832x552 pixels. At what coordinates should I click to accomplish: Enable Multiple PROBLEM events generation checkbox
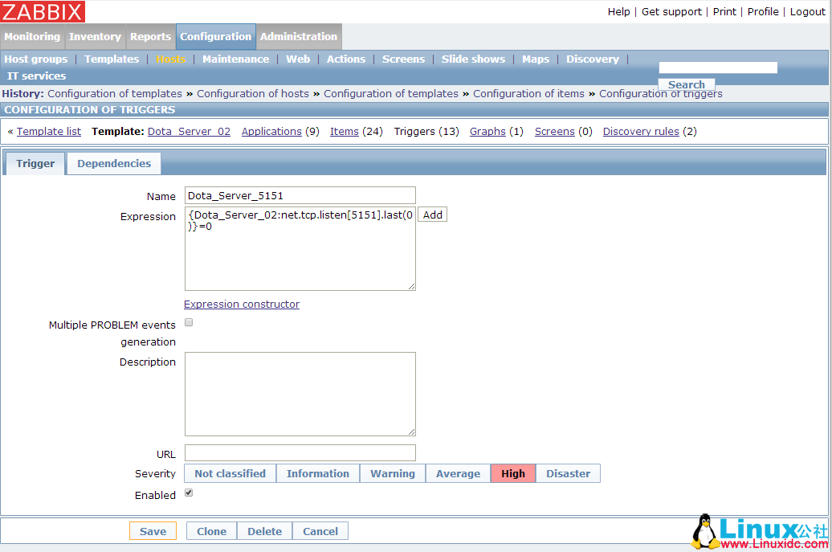click(189, 322)
